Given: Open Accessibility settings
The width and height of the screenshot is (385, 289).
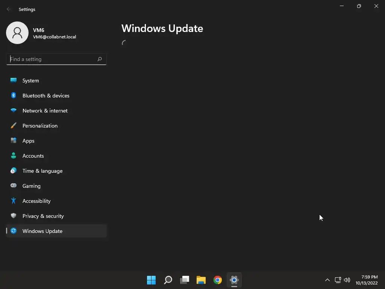Looking at the screenshot, I should 56,201.
